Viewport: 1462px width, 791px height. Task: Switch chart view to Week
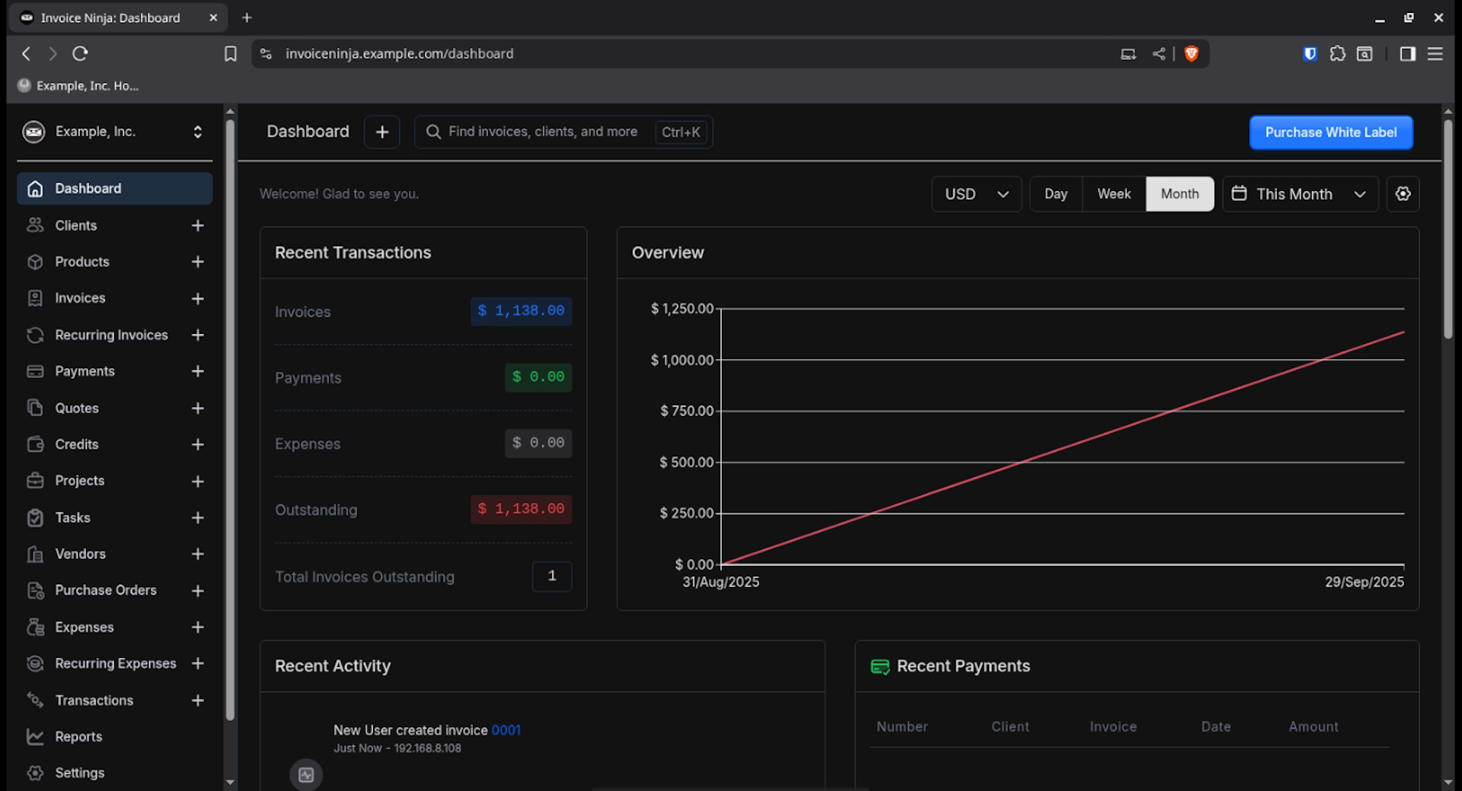click(1113, 194)
